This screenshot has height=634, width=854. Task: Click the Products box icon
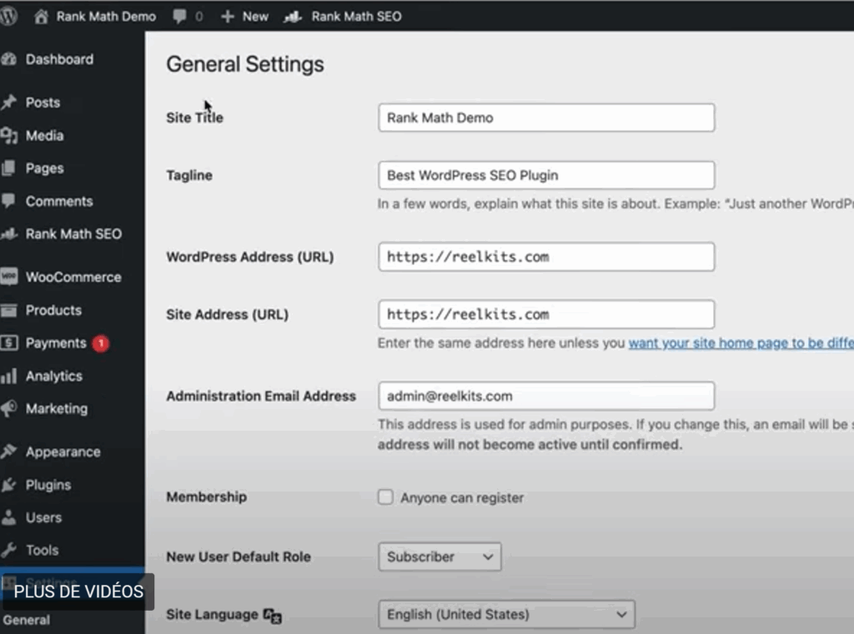pyautogui.click(x=8, y=310)
